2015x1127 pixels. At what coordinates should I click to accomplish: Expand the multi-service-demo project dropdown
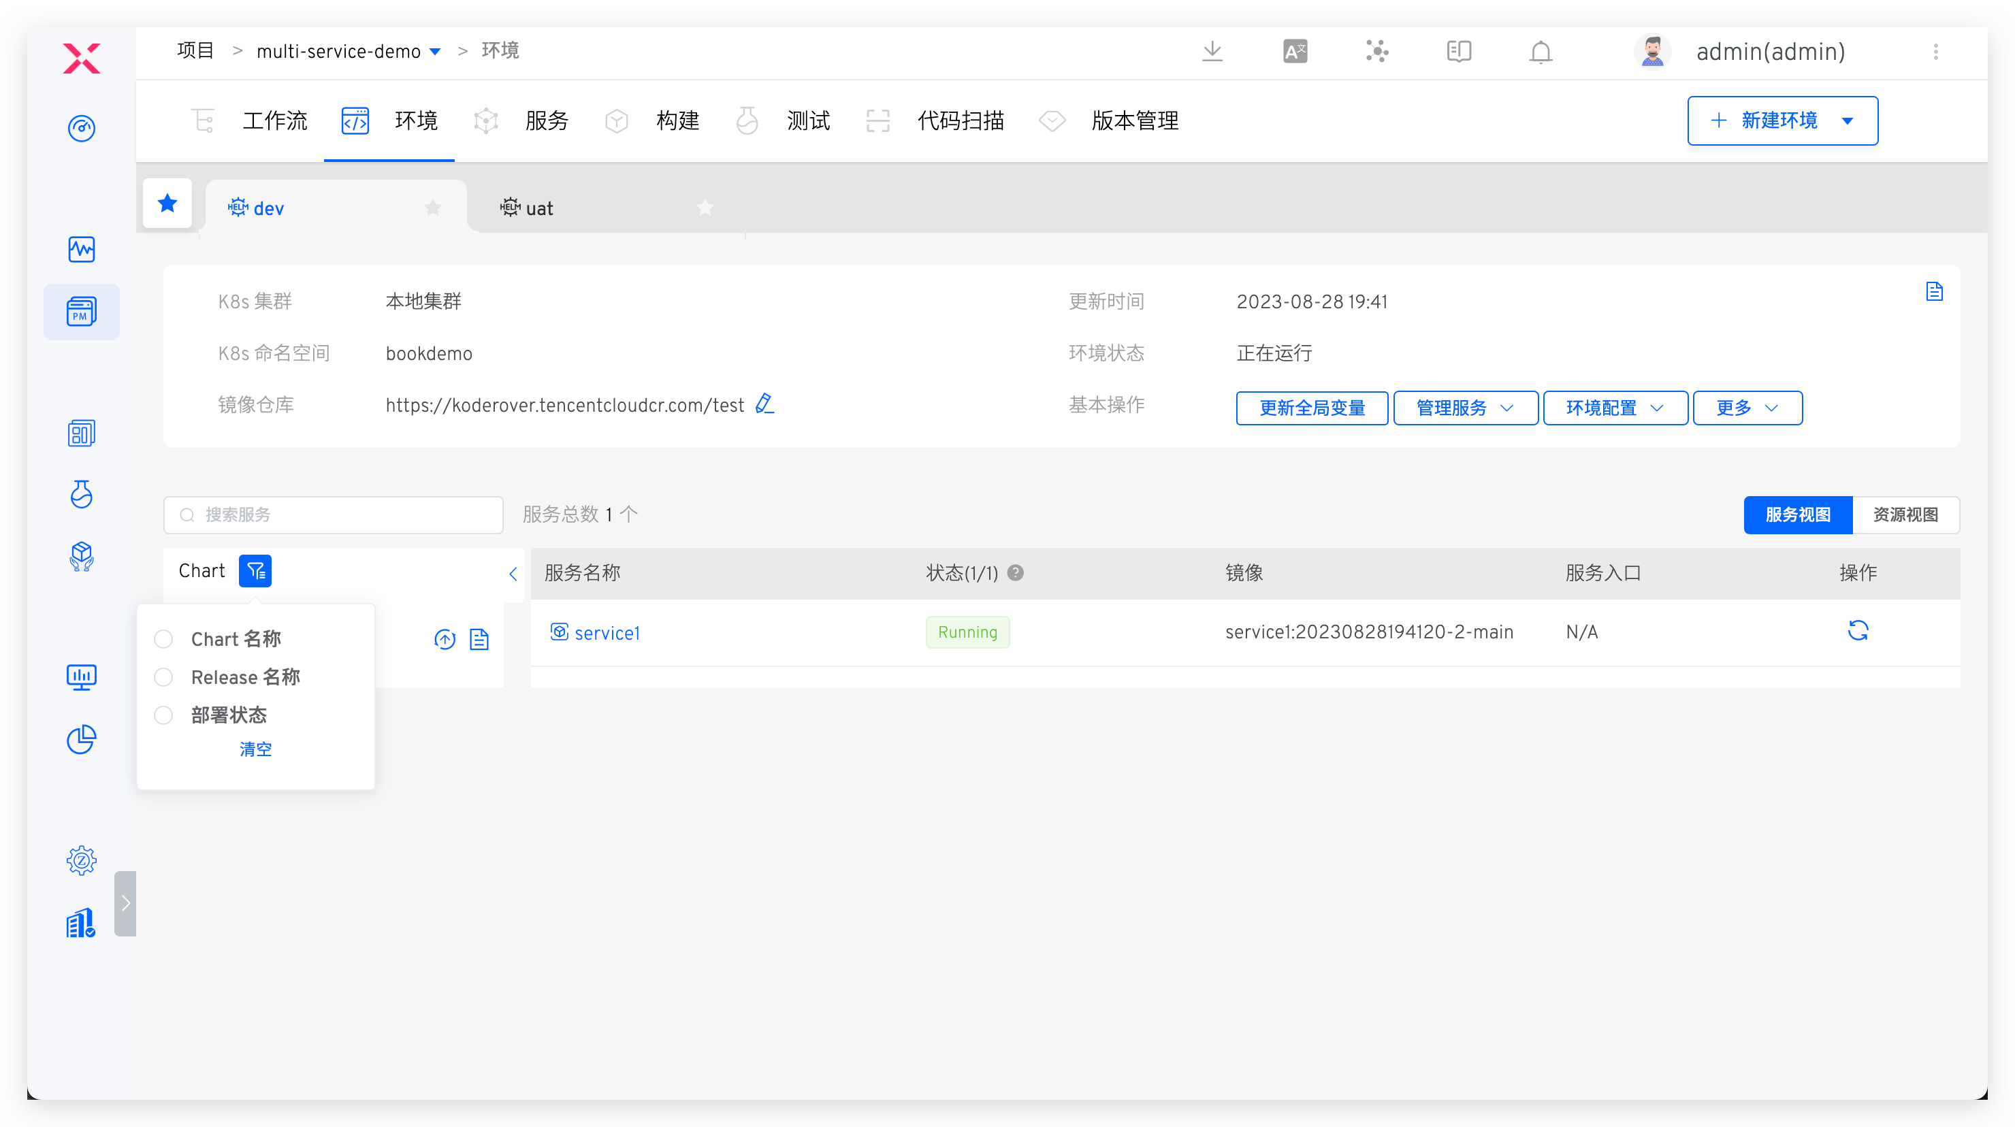point(436,52)
